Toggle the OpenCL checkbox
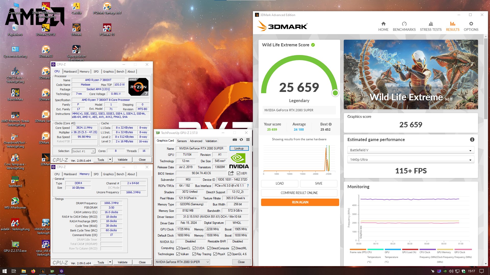Viewport: 490px width, 275px height. [178, 248]
